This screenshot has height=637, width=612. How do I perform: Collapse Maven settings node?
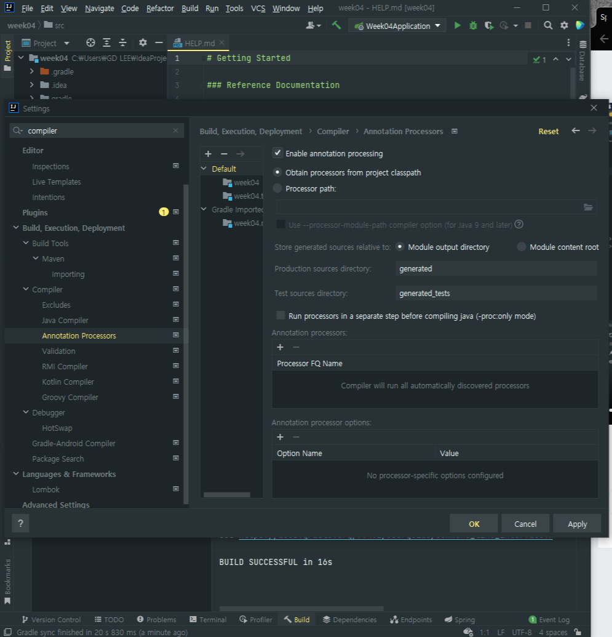coord(36,258)
